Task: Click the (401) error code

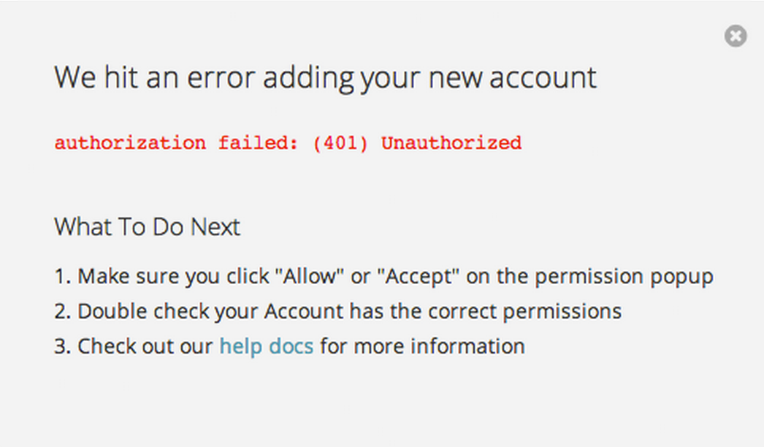Action: point(340,143)
